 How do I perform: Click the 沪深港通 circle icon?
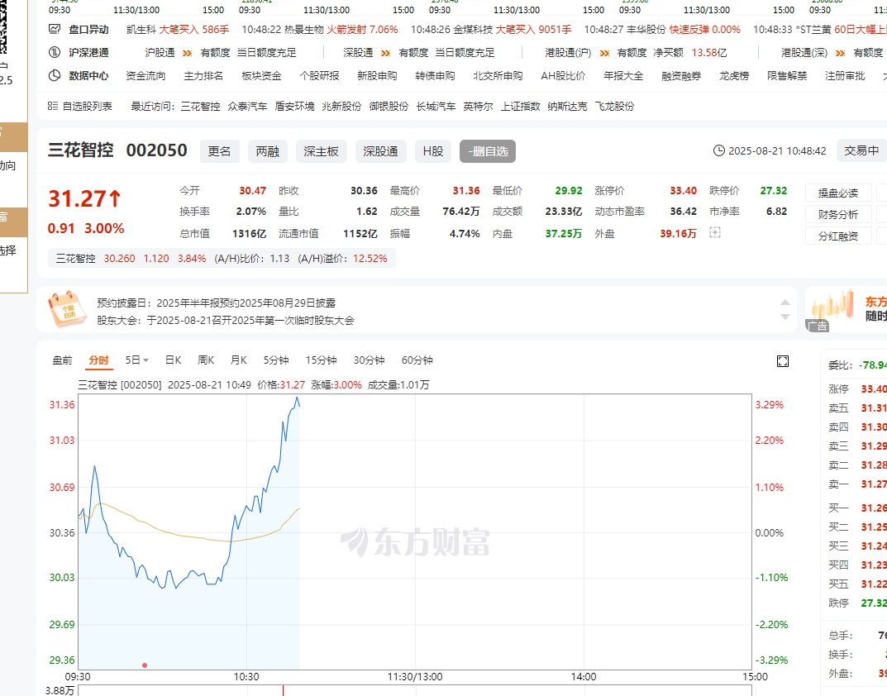pyautogui.click(x=55, y=53)
